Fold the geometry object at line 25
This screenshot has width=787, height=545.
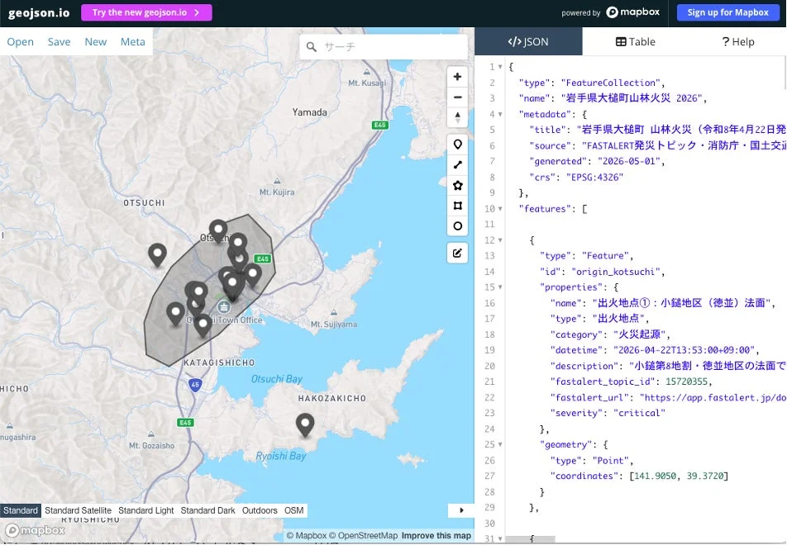(500, 445)
